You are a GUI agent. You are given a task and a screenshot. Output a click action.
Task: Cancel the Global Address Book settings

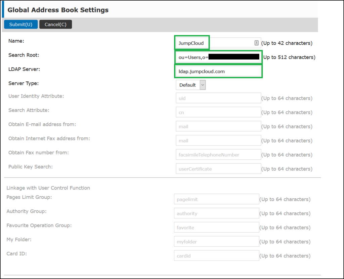click(x=55, y=24)
